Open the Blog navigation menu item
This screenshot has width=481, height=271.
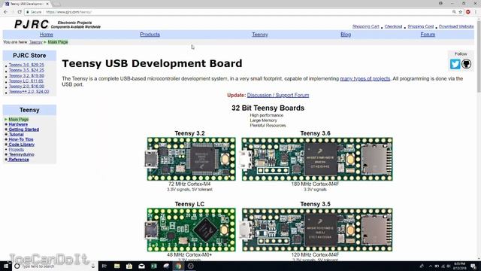[346, 35]
